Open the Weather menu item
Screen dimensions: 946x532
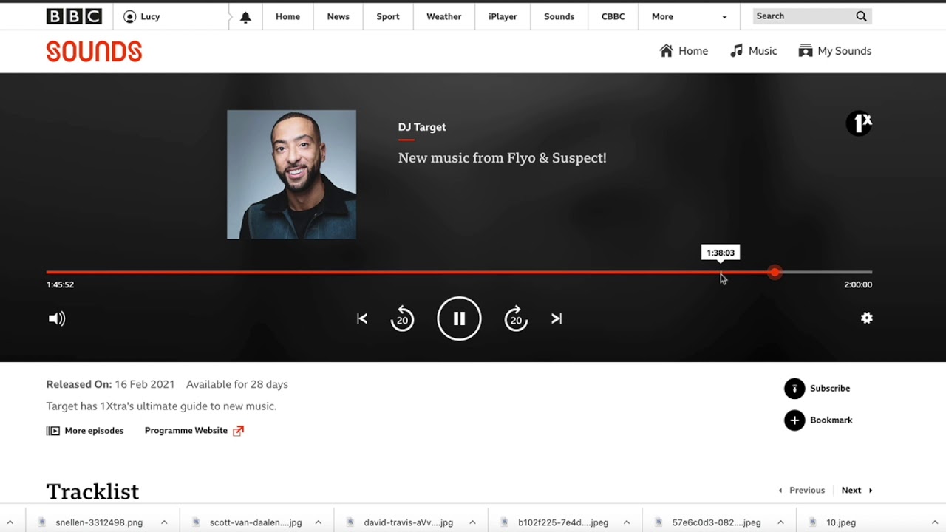pos(444,16)
